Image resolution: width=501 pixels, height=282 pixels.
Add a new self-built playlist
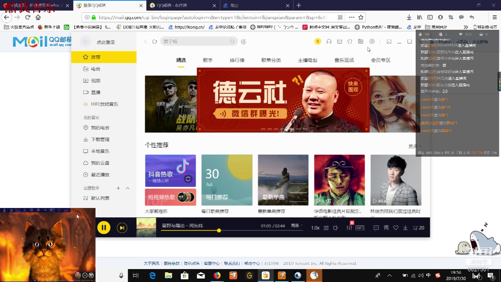pos(118,188)
